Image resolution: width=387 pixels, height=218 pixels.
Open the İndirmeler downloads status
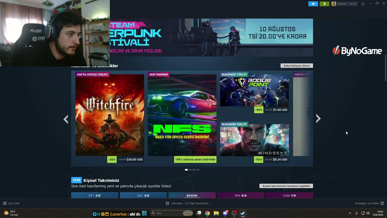187,203
